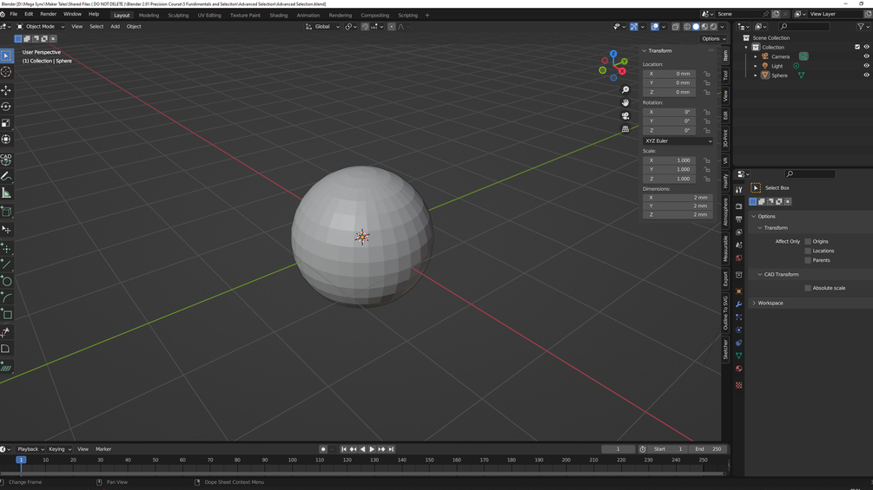Select Sphere in the outliner
Viewport: 873px width, 490px height.
[x=779, y=75]
